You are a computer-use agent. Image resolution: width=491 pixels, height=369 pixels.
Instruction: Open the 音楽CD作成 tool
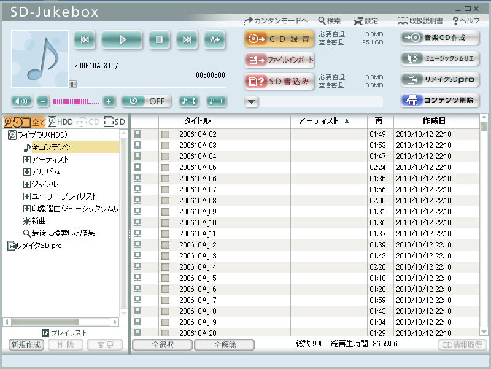pyautogui.click(x=440, y=37)
